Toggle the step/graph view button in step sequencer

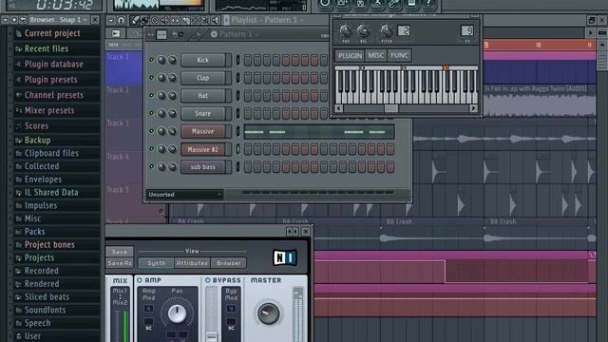tap(161, 34)
